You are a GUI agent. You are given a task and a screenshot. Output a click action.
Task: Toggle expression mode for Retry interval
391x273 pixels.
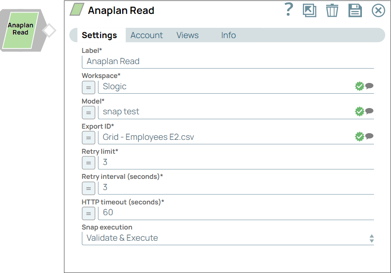tap(88, 188)
